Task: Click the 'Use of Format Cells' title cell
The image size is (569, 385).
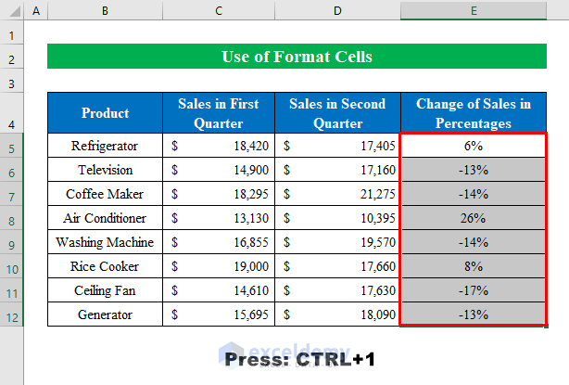Action: (297, 58)
